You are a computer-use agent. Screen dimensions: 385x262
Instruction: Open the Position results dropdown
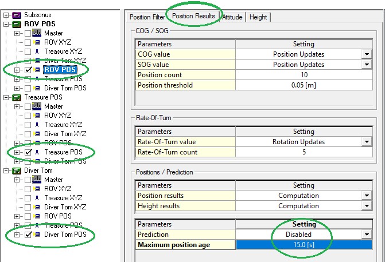367,196
